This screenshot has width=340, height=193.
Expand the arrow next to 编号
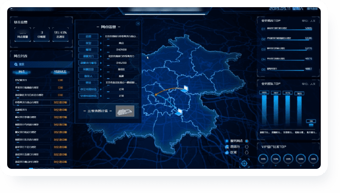pos(101,50)
